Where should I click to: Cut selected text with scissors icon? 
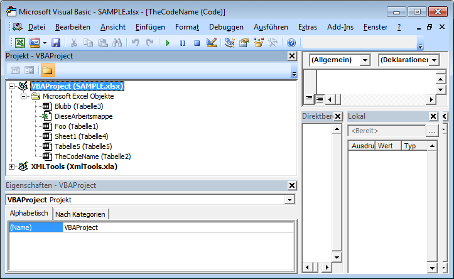point(74,43)
